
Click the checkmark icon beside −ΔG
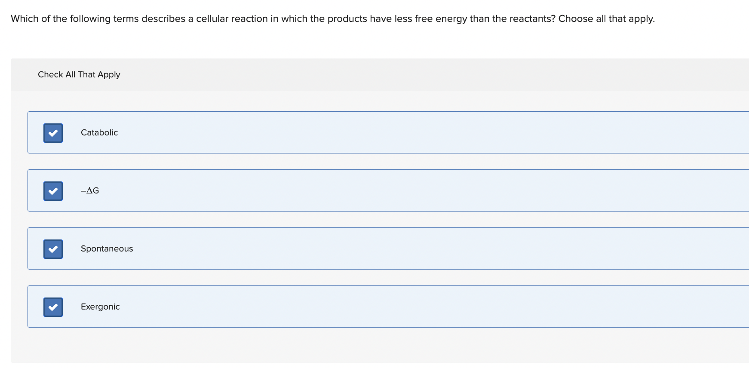pyautogui.click(x=53, y=191)
